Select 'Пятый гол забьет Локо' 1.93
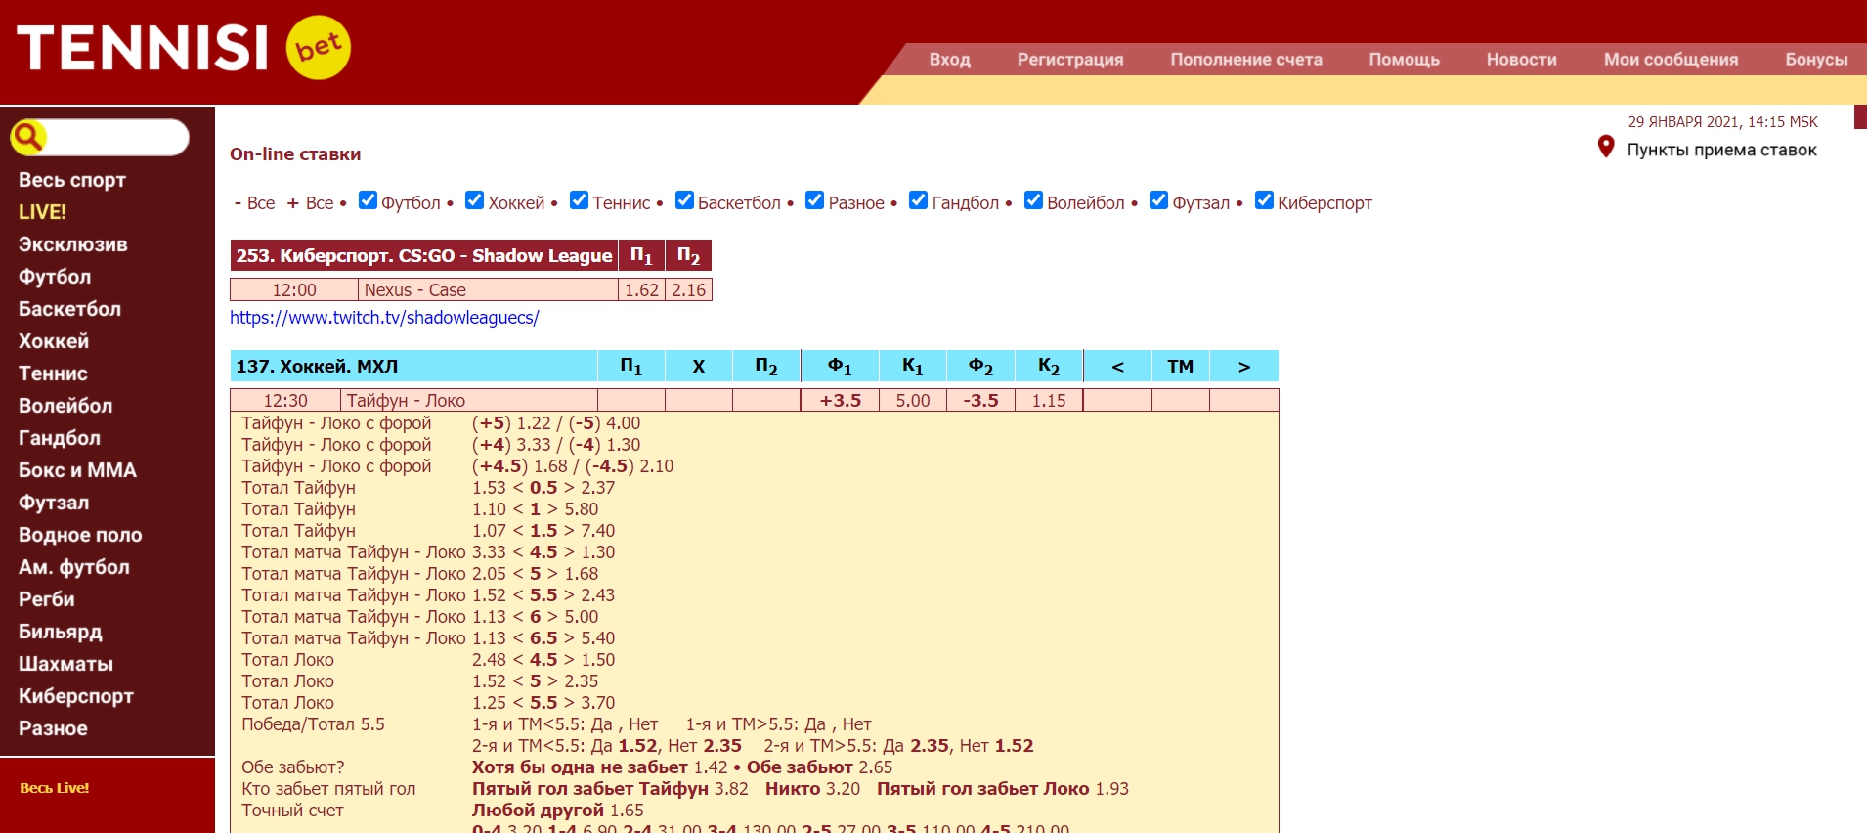The image size is (1867, 833). tap(1111, 789)
